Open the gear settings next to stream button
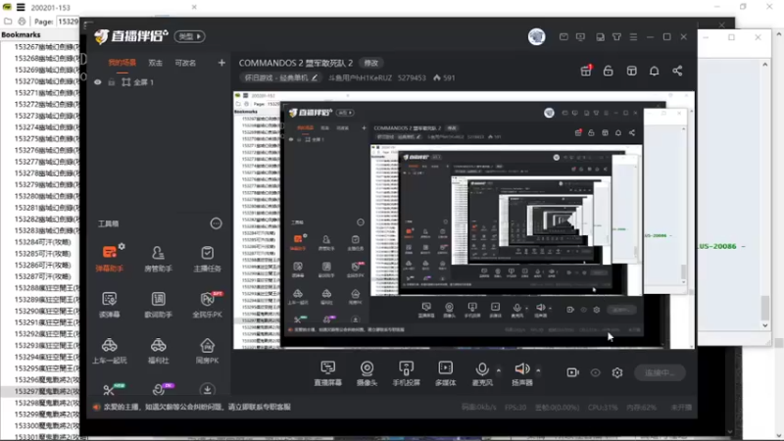 click(x=617, y=372)
